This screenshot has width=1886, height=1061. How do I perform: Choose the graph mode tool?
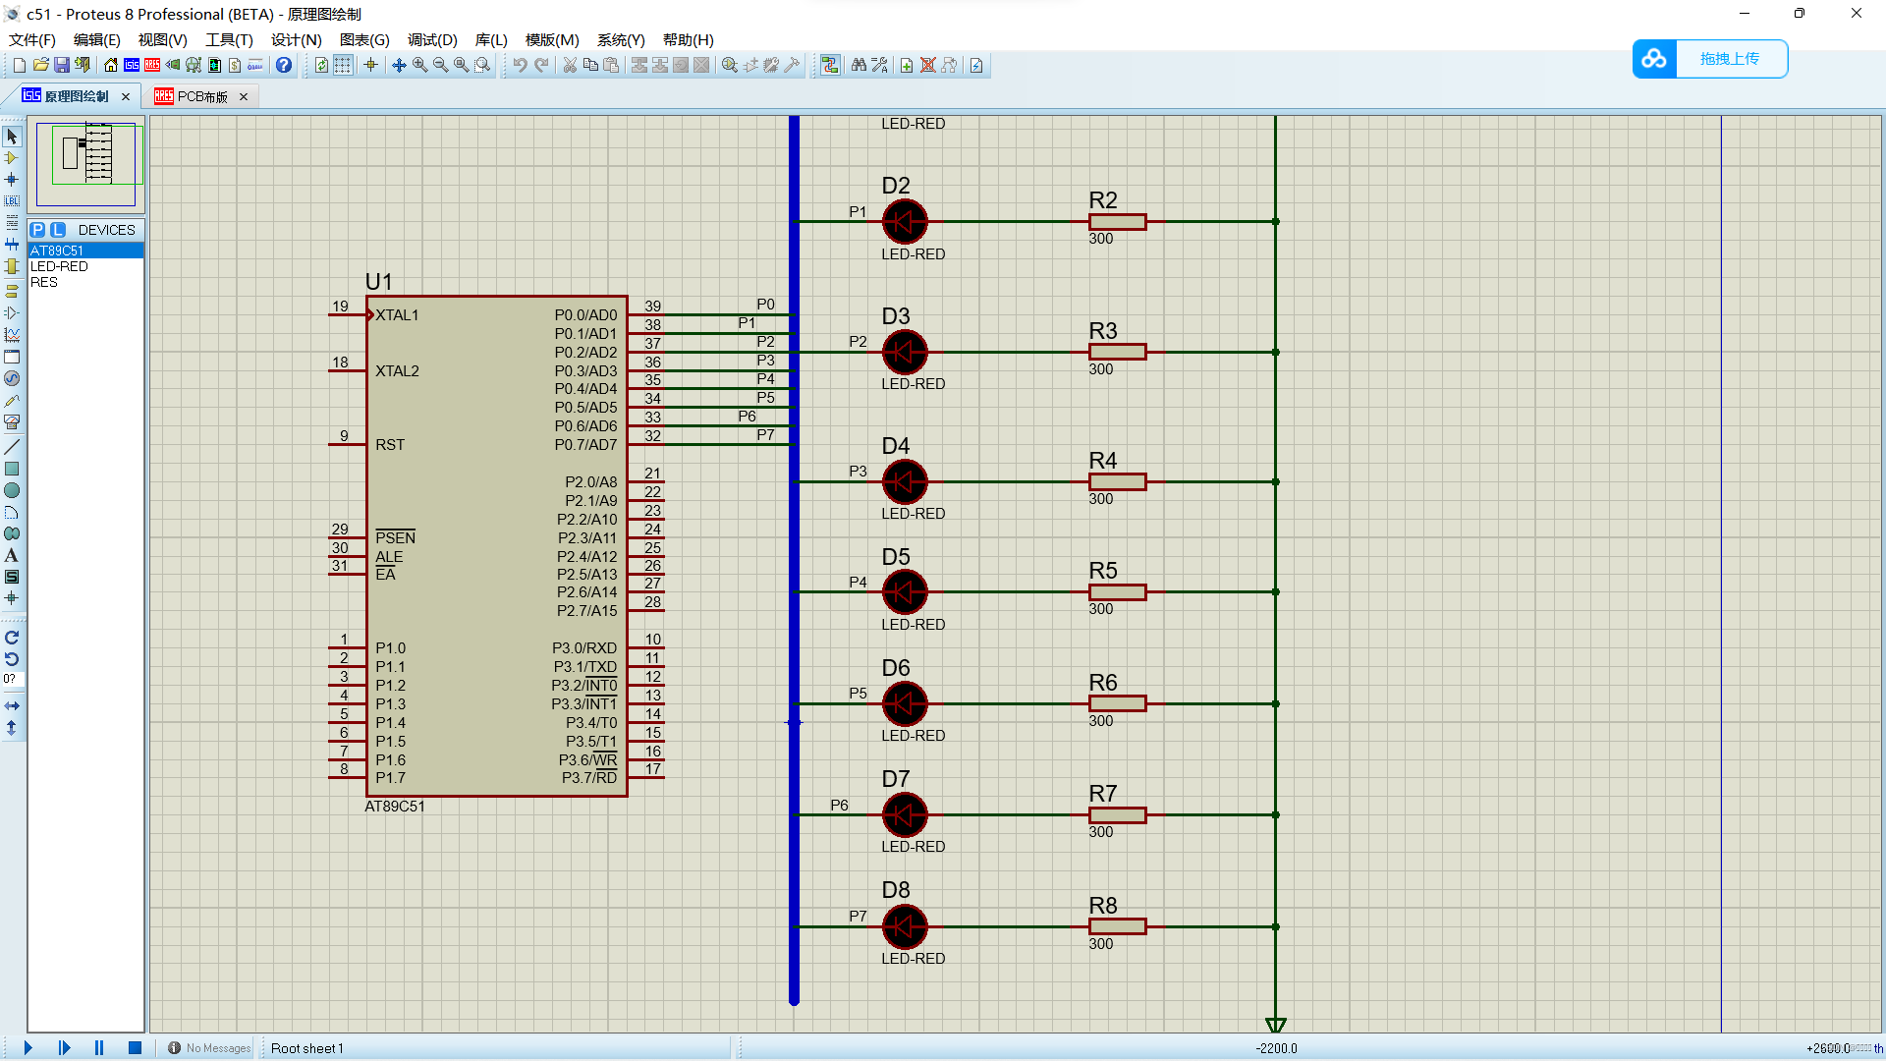12,335
